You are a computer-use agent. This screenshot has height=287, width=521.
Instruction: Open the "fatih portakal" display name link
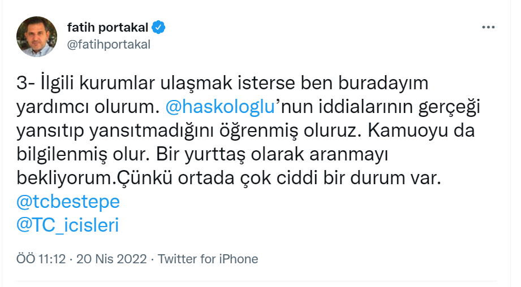(x=107, y=28)
